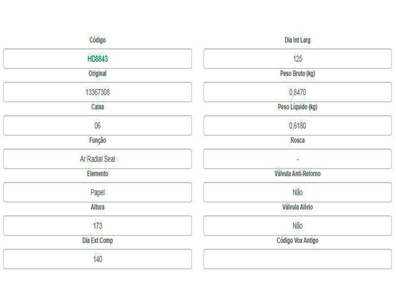This screenshot has height=297, width=396.
Task: Click the Código field box
Action: point(148,59)
